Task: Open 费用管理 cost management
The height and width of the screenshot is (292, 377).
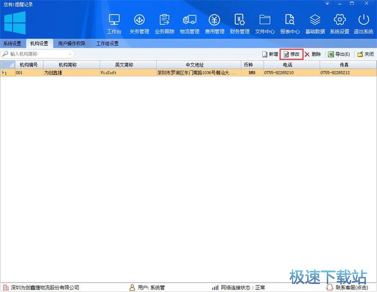Action: 215,24
